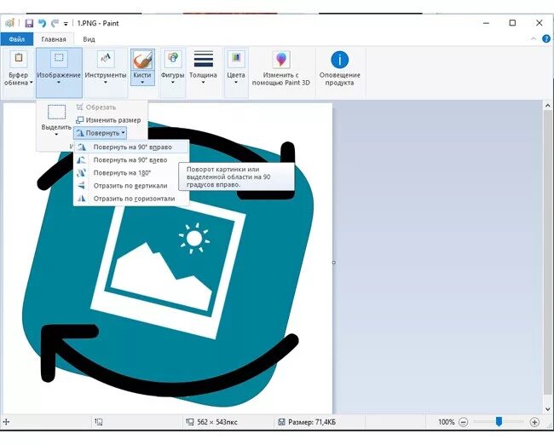Choose Отразить по горизонтали

131,199
